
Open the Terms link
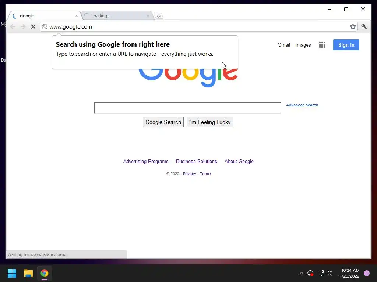205,174
